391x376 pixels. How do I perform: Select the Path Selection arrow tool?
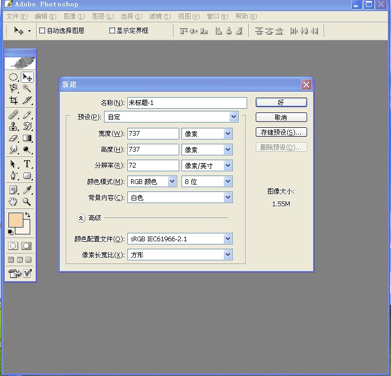click(13, 164)
